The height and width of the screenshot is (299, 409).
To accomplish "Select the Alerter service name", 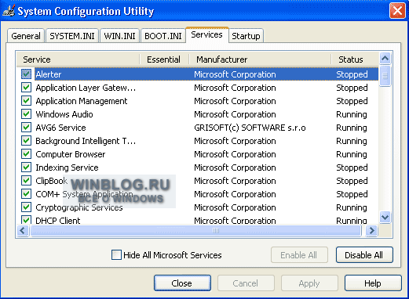I will tap(49, 74).
